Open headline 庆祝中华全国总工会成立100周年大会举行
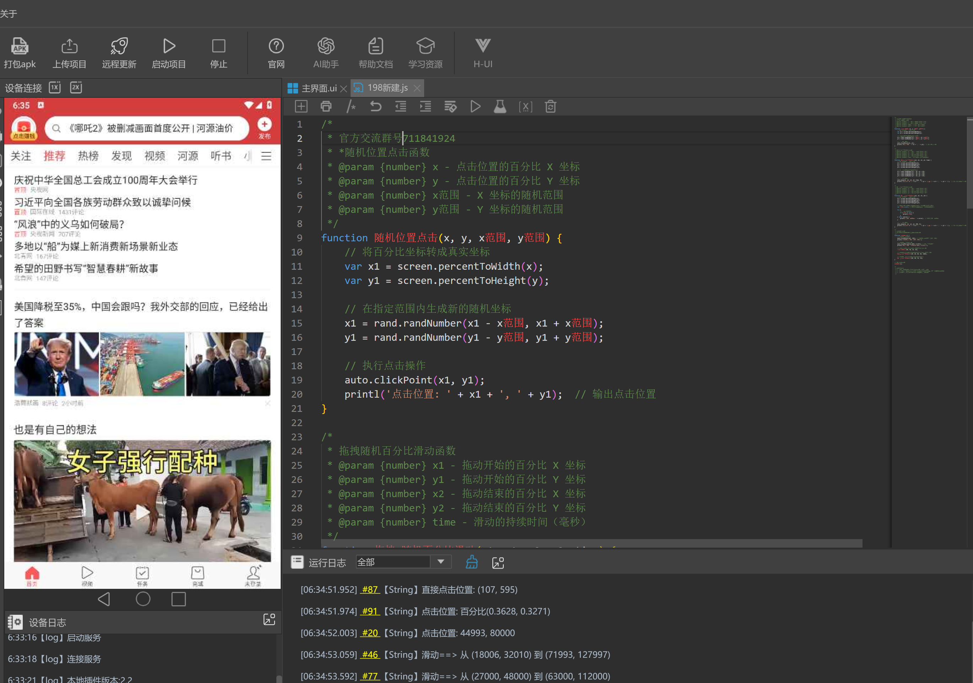The height and width of the screenshot is (683, 973). (106, 180)
